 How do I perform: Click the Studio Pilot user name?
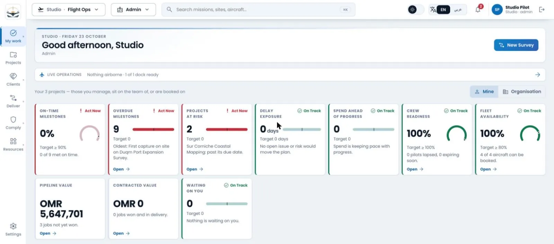click(517, 7)
